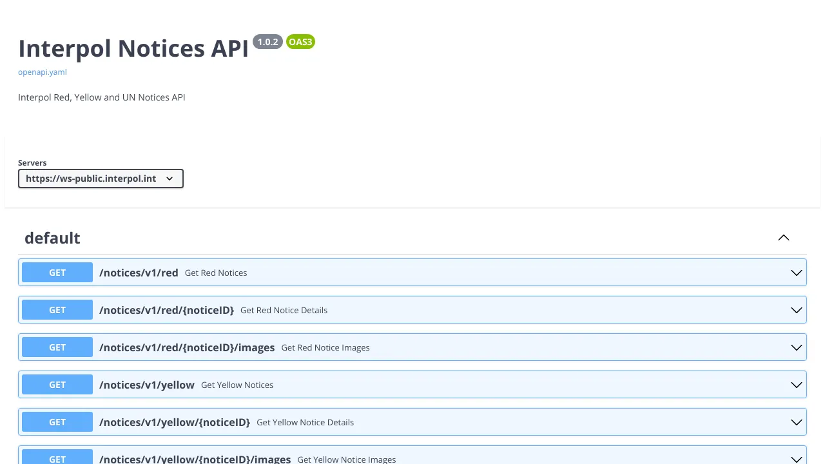Viewport: 825px width, 464px height.
Task: Expand chevron on Get Red Notices row
Action: coord(797,273)
